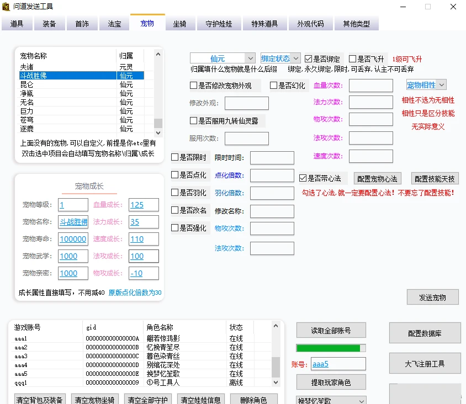Open the 绑定状态 dropdown
Screen dimensions: 466x404
coord(279,57)
